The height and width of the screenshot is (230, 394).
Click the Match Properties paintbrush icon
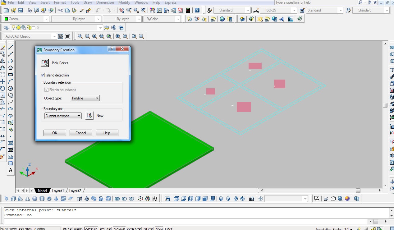[81, 10]
